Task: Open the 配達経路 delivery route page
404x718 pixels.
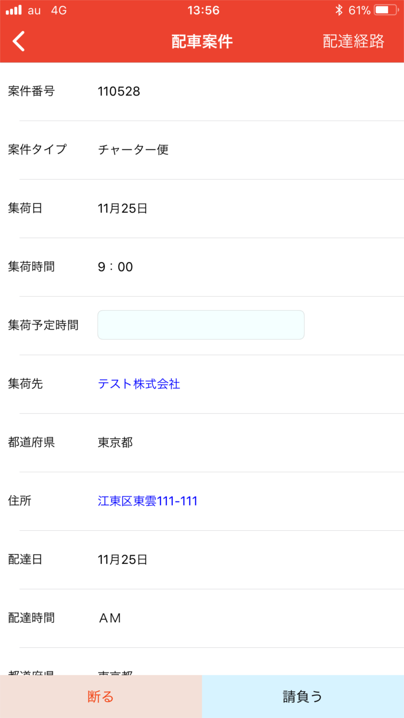Action: coord(353,41)
